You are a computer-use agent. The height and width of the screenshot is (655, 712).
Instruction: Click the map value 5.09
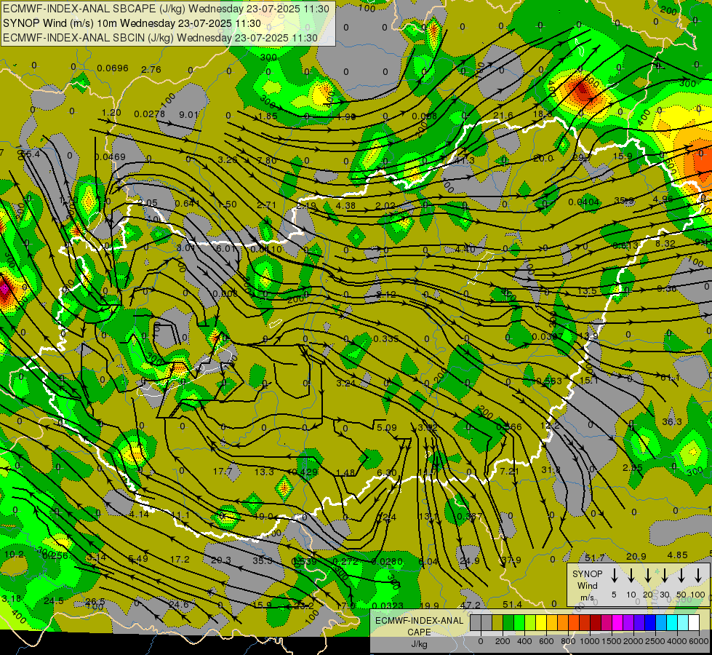tap(387, 427)
